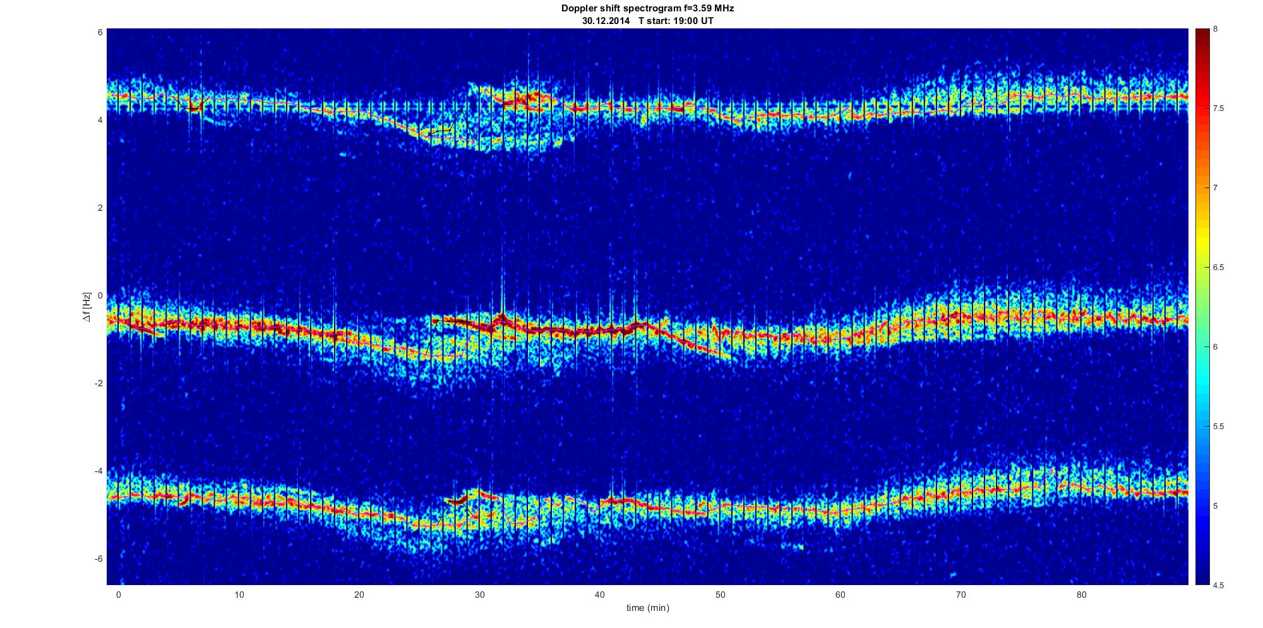Click the x-axis tick label '20'
The width and height of the screenshot is (1263, 628).
point(359,595)
